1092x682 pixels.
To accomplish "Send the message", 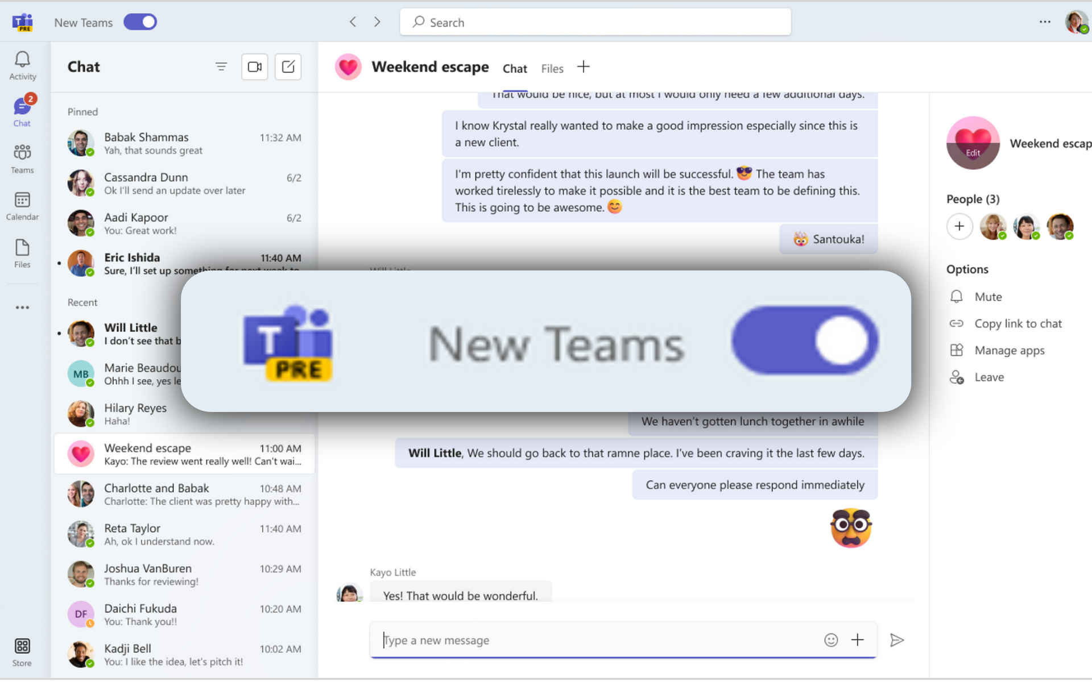I will [x=897, y=640].
